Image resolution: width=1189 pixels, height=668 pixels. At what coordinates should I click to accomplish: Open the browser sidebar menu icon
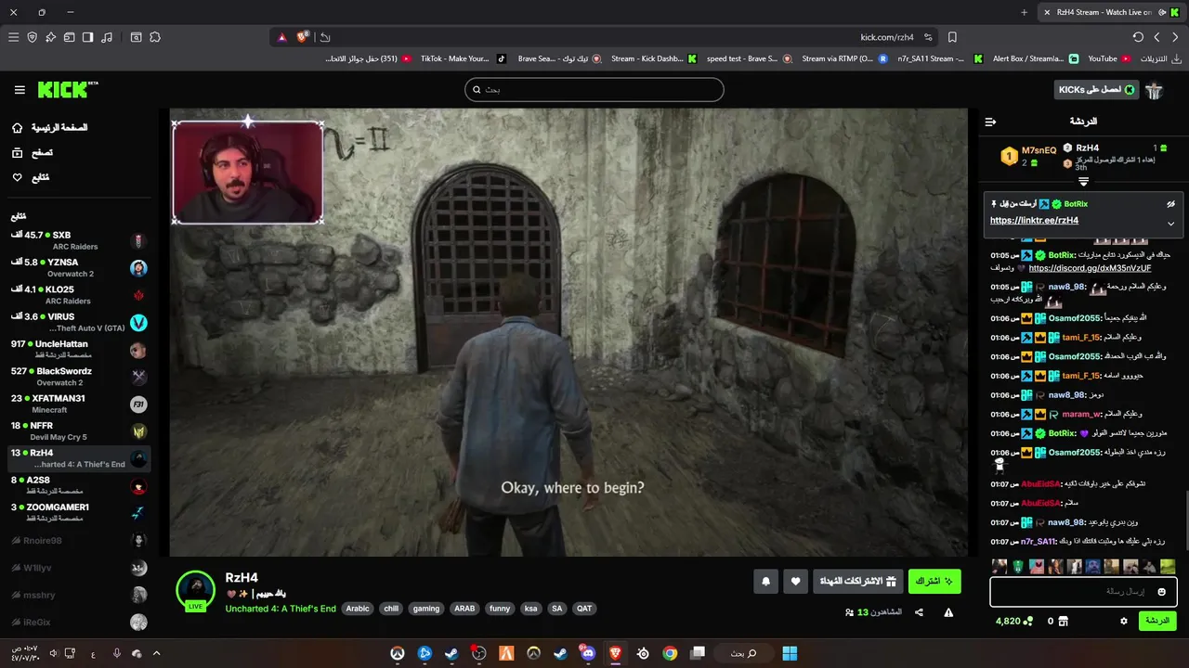point(13,37)
